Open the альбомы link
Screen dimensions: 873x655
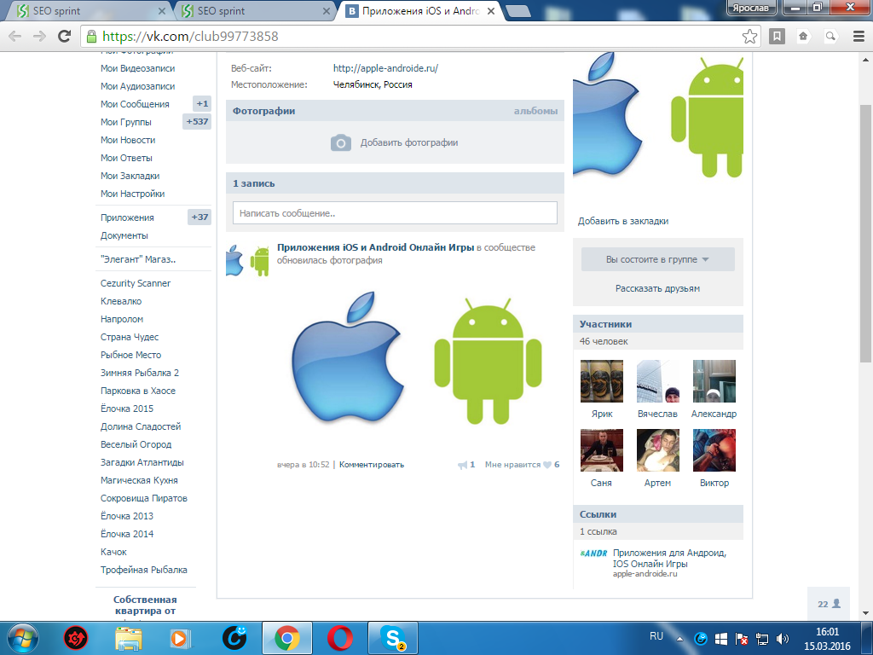535,111
